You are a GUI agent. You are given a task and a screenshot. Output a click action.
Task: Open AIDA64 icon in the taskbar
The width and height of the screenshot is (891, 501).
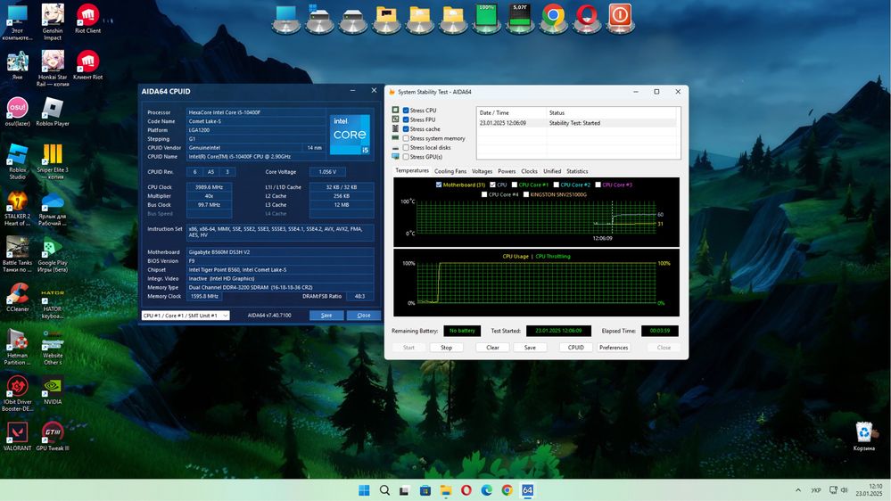527,489
